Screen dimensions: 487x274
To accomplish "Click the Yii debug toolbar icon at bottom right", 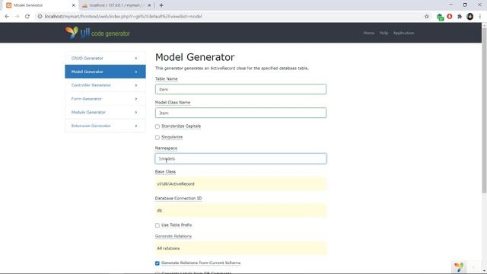I will [459, 266].
